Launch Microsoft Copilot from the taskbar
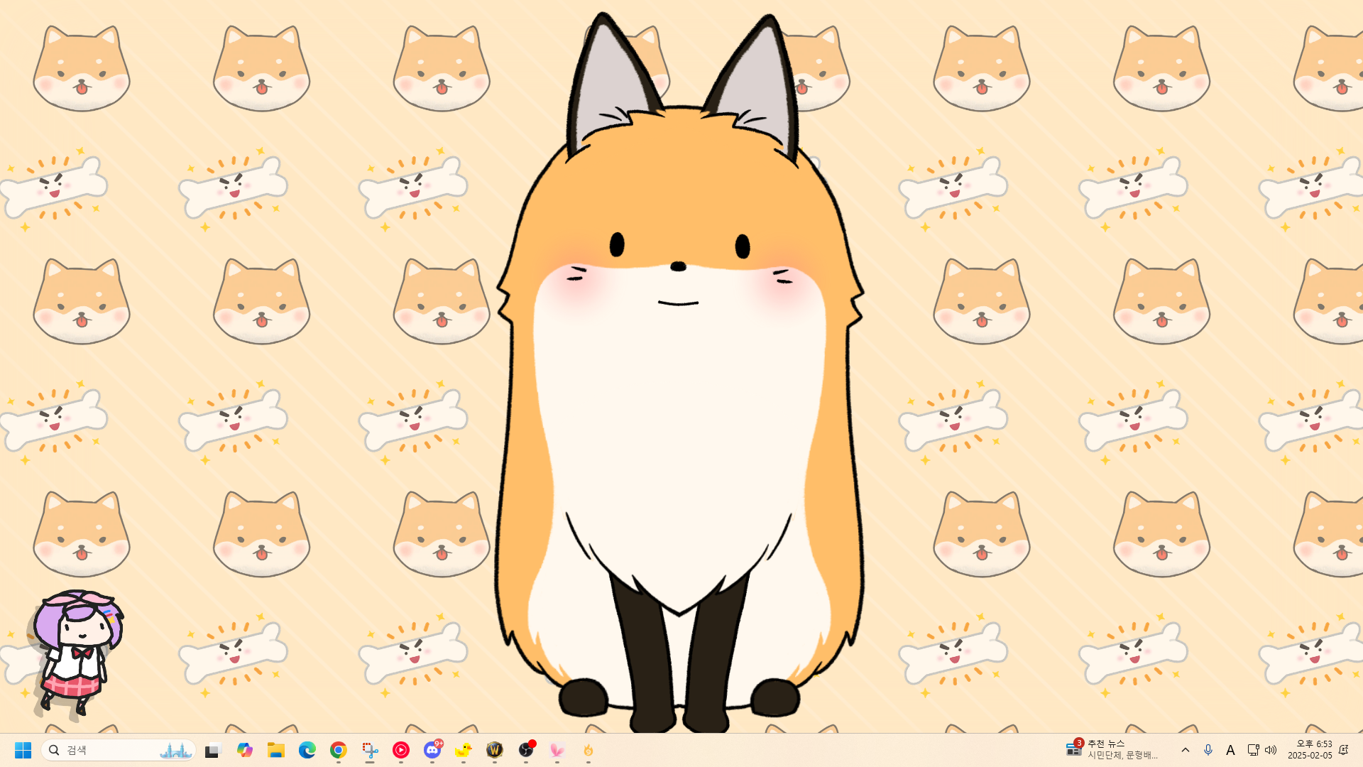 [245, 750]
